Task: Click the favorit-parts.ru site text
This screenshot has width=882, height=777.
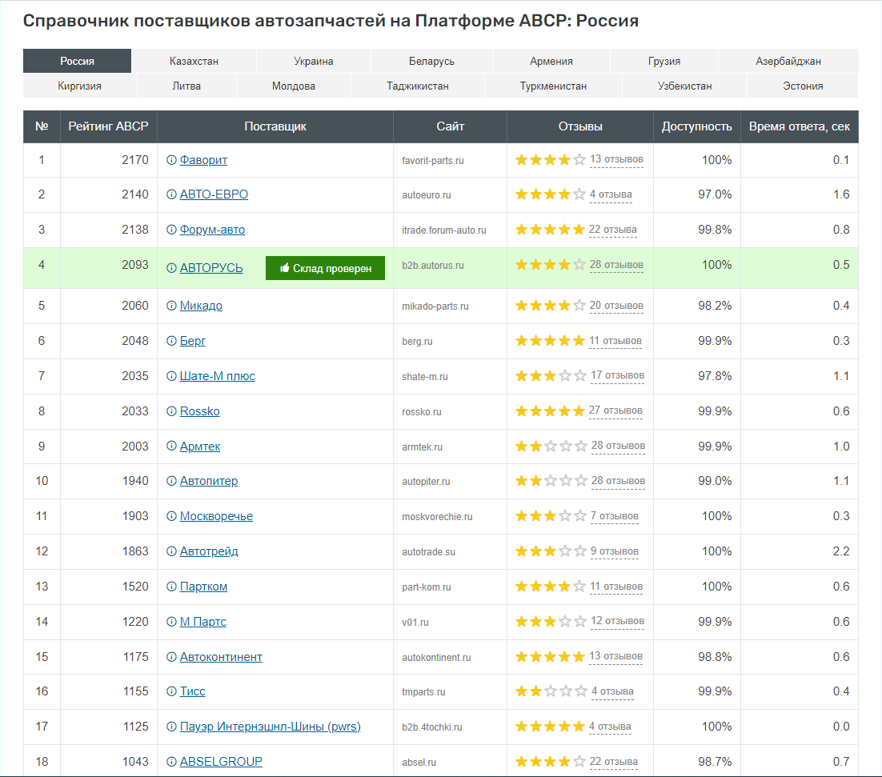Action: point(433,161)
